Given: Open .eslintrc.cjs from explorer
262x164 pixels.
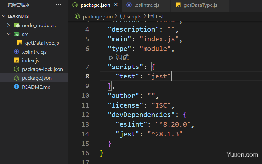Looking at the screenshot, I should 34,52.
